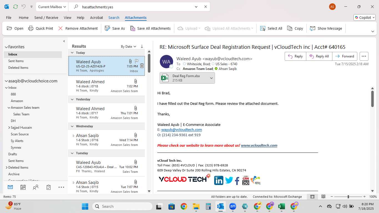Click the Reply button
379x213 pixels.
tap(295, 56)
